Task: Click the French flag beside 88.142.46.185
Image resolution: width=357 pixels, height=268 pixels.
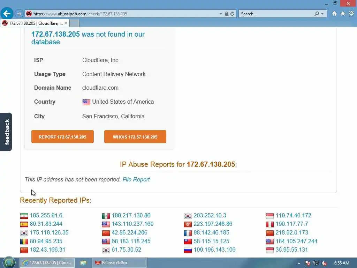Action: click(188, 233)
